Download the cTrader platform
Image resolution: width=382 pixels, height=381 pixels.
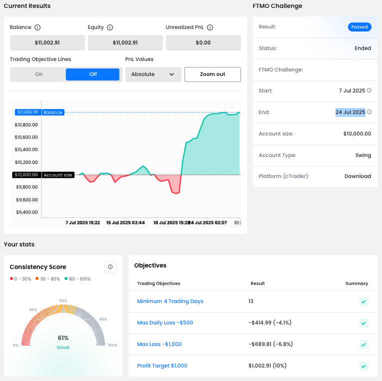coord(357,176)
